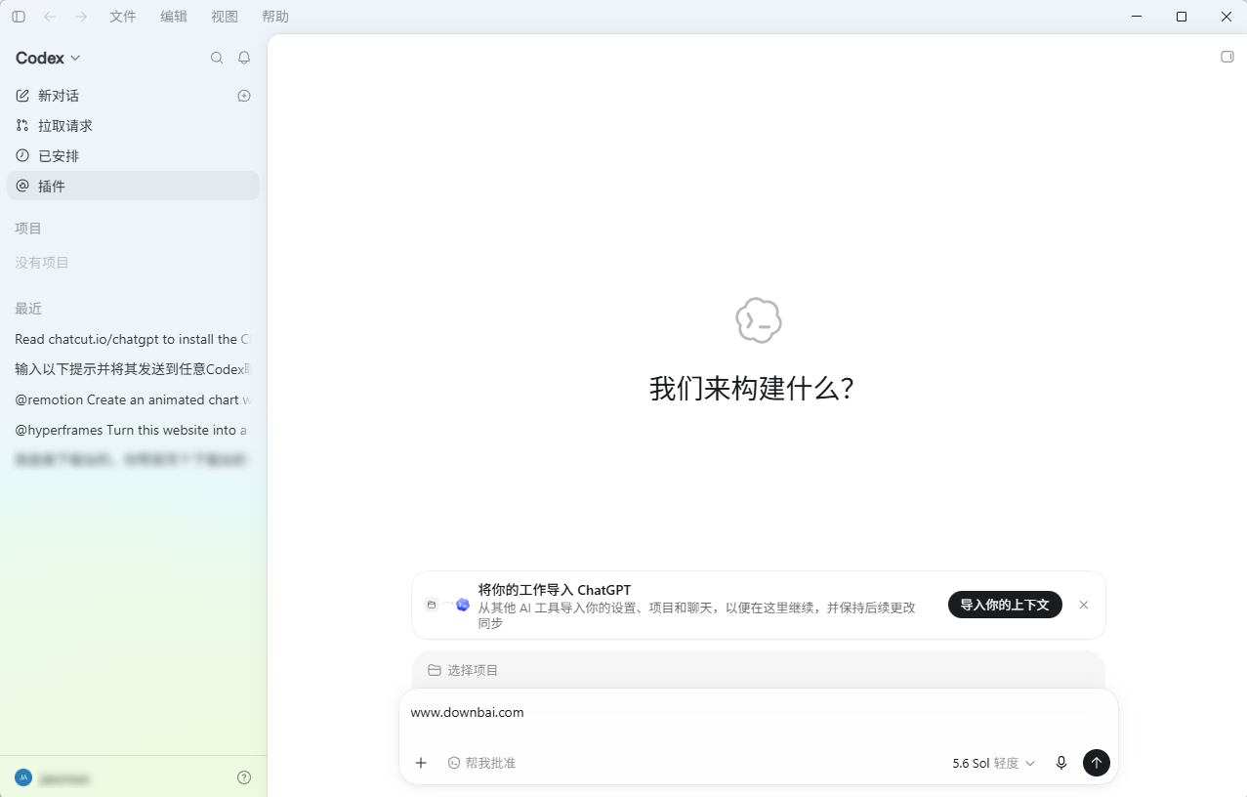This screenshot has width=1247, height=797.
Task: Click 帮我批准 approval option
Action: [x=481, y=763]
